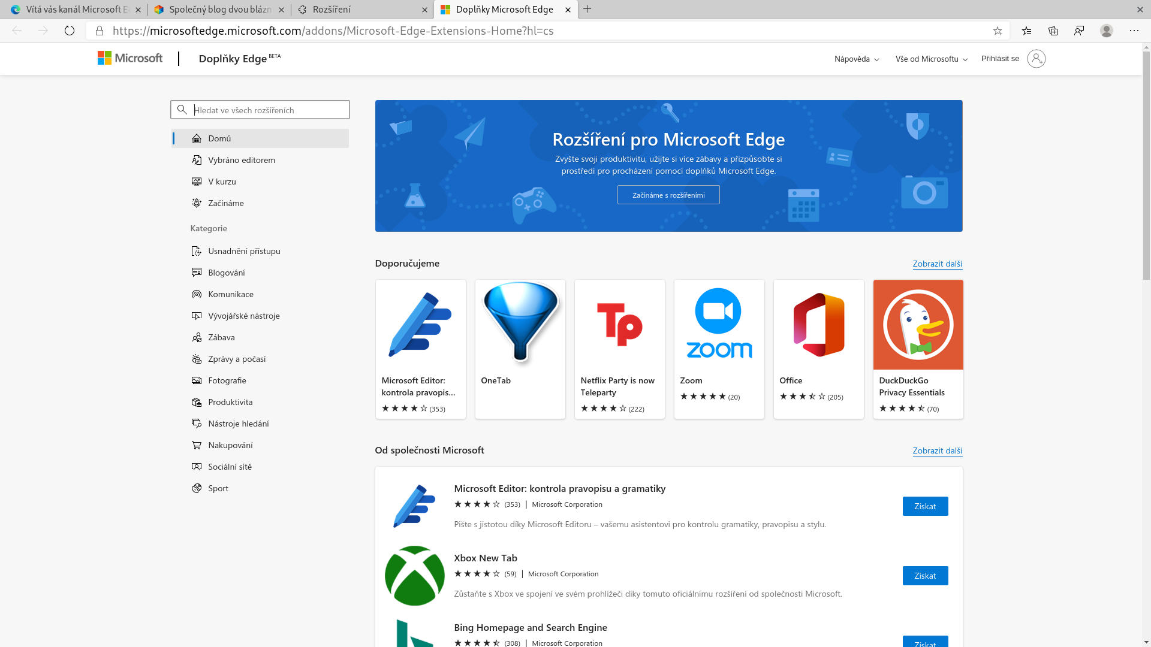Click Zobrazit další for Od společnosti Microsoft
The image size is (1151, 647).
(x=937, y=451)
